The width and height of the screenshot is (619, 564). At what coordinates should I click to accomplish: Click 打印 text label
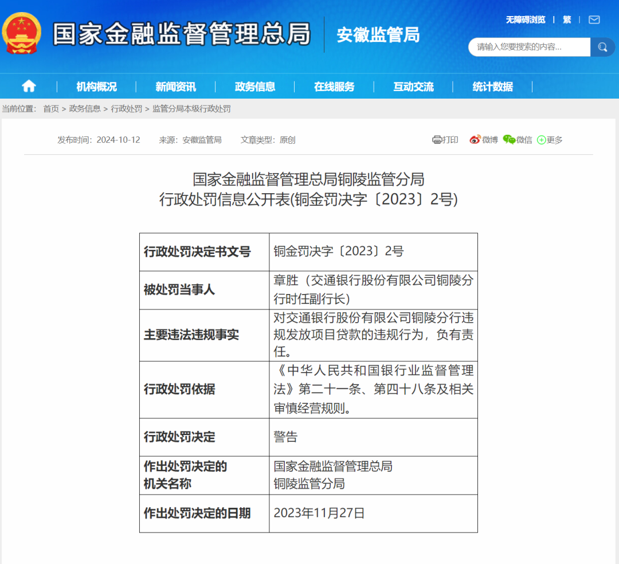450,140
